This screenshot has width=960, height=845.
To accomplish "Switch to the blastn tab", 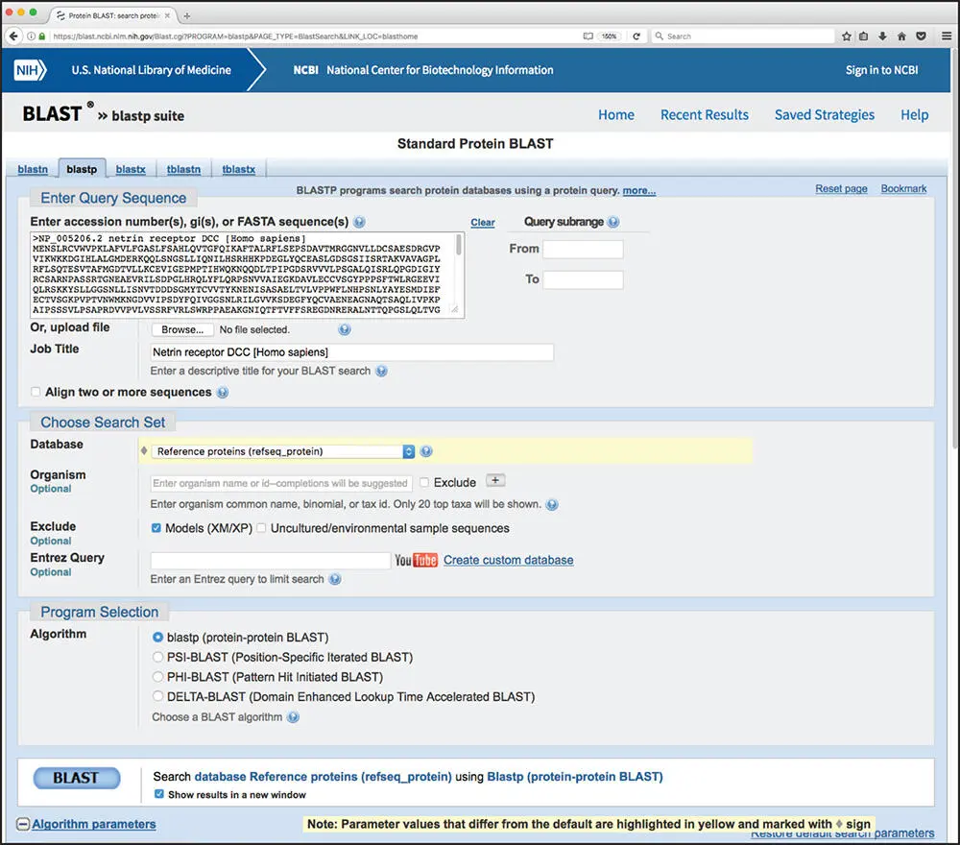I will click(33, 170).
